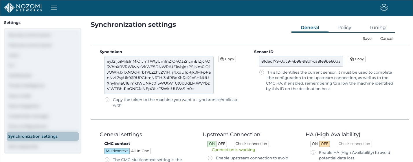
Task: Switch to the Tuning tab
Action: (377, 28)
